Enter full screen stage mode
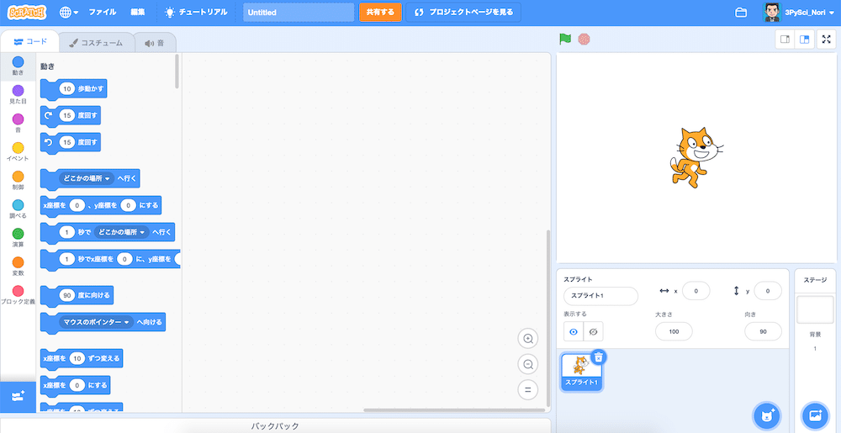The image size is (841, 433). [826, 40]
